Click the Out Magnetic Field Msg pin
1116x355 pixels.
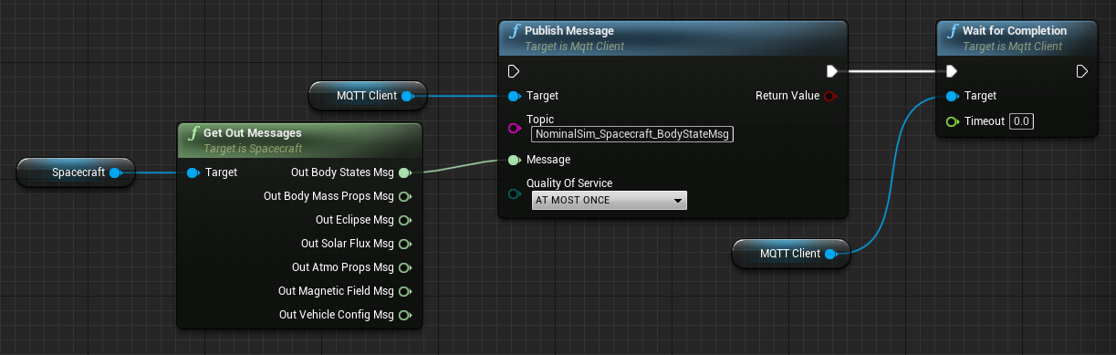pyautogui.click(x=404, y=291)
